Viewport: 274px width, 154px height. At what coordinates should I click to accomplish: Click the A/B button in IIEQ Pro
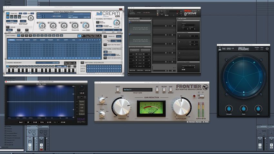click(x=82, y=108)
